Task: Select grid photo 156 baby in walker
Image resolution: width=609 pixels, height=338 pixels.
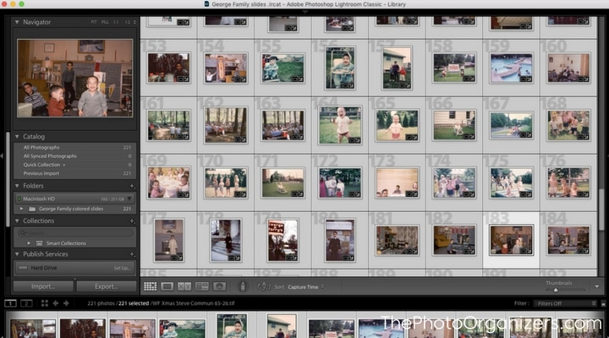Action: pos(340,68)
